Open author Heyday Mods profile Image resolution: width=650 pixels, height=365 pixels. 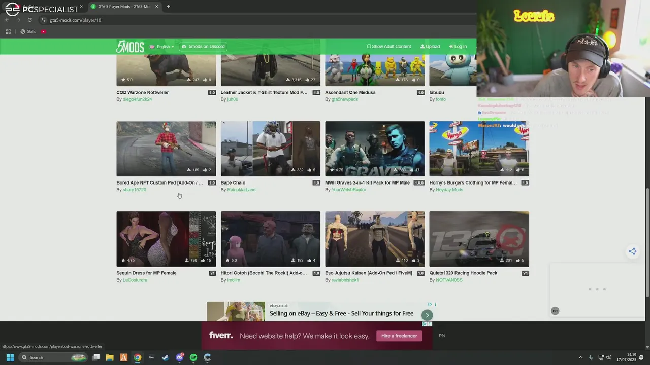[449, 190]
